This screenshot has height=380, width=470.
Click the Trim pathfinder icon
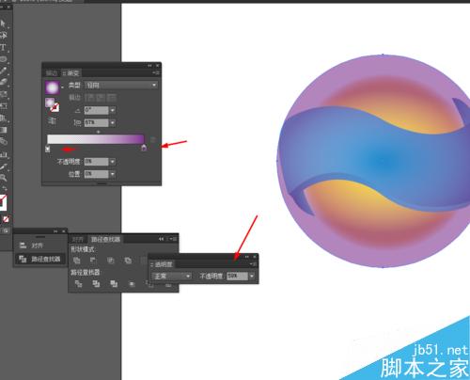(x=96, y=284)
